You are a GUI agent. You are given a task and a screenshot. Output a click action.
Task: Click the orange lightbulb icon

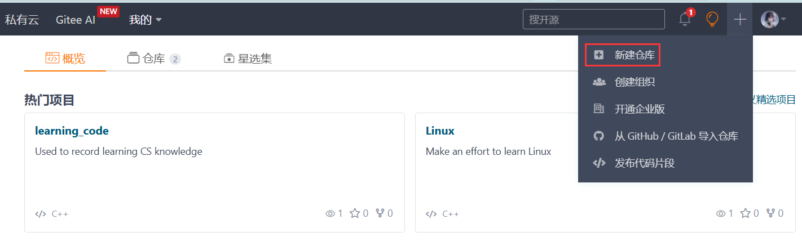tap(712, 20)
